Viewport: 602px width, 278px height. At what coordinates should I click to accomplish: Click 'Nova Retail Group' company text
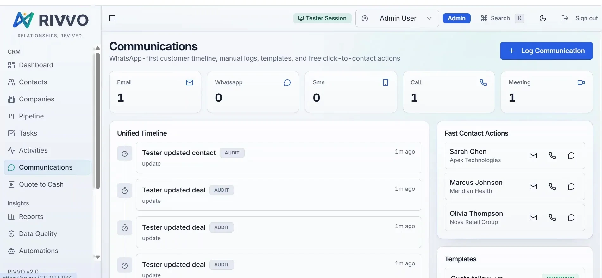click(x=474, y=222)
